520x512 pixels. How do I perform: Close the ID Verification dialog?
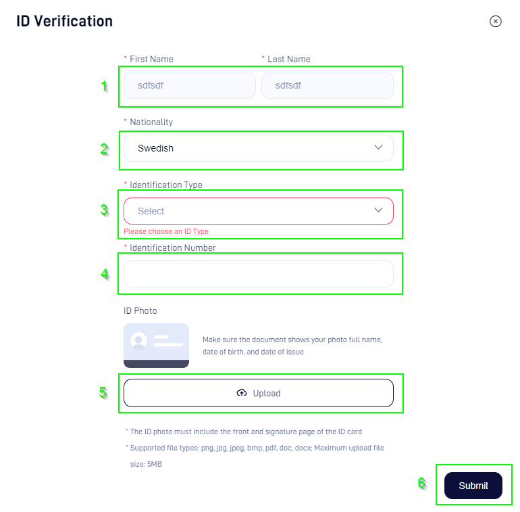496,21
